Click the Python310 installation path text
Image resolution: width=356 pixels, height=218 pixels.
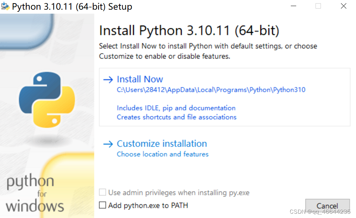(211, 90)
